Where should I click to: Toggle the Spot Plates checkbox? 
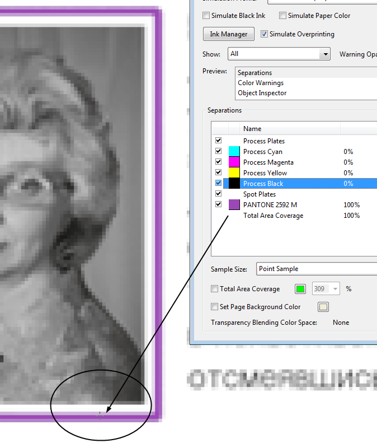tap(219, 193)
